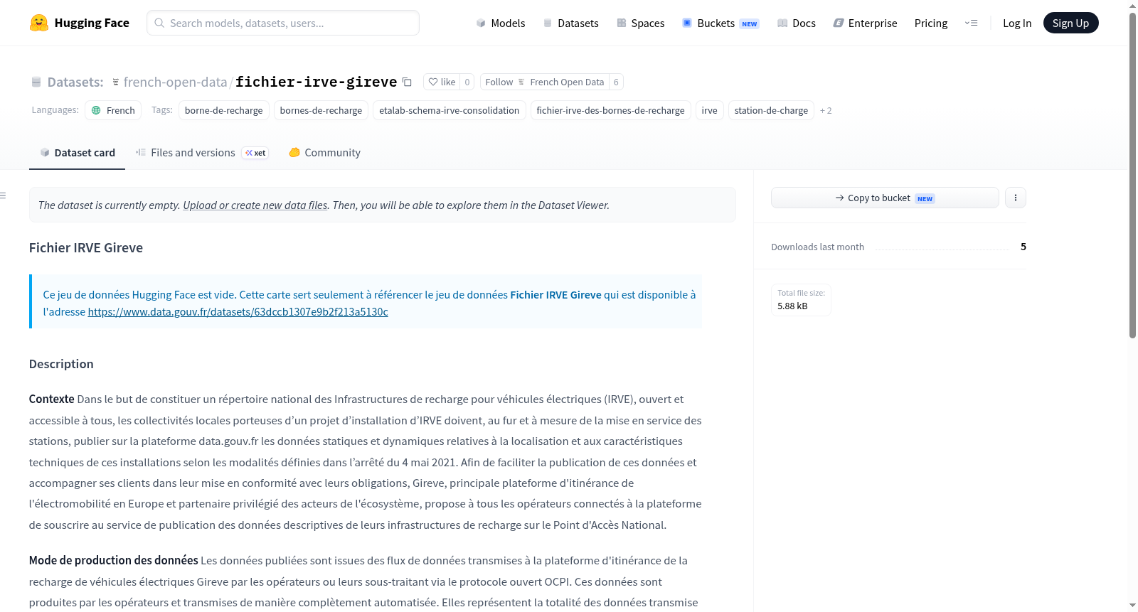Click the fichier-irve-gireve dataset title
The image size is (1138, 612).
coord(316,82)
